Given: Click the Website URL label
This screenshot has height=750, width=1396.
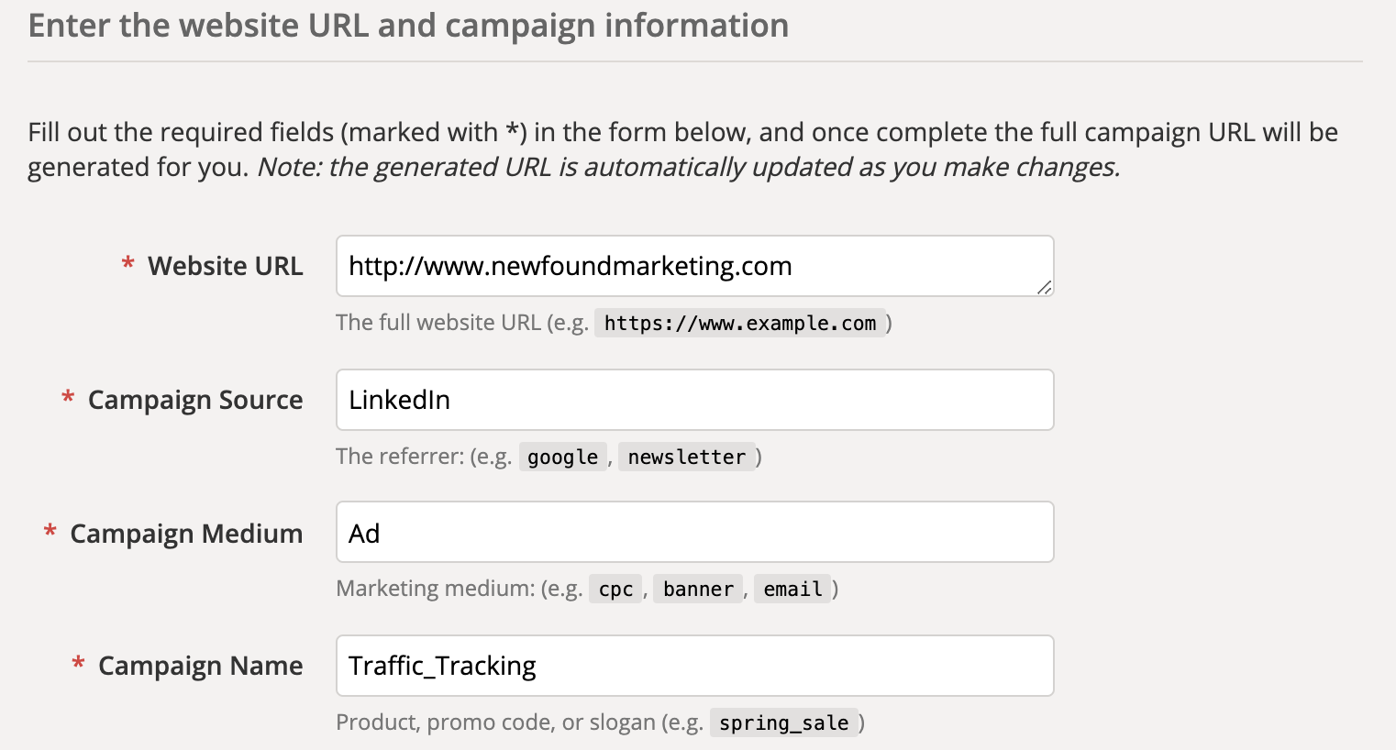Looking at the screenshot, I should tap(225, 266).
